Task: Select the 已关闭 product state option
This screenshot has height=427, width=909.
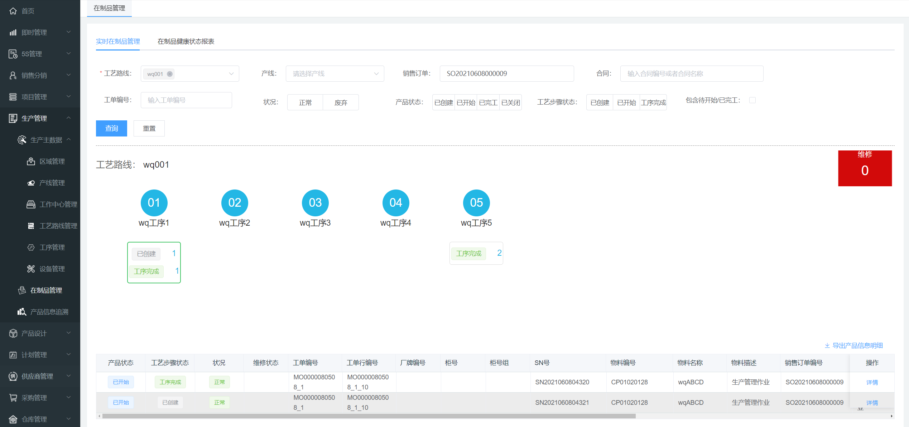Action: tap(510, 103)
